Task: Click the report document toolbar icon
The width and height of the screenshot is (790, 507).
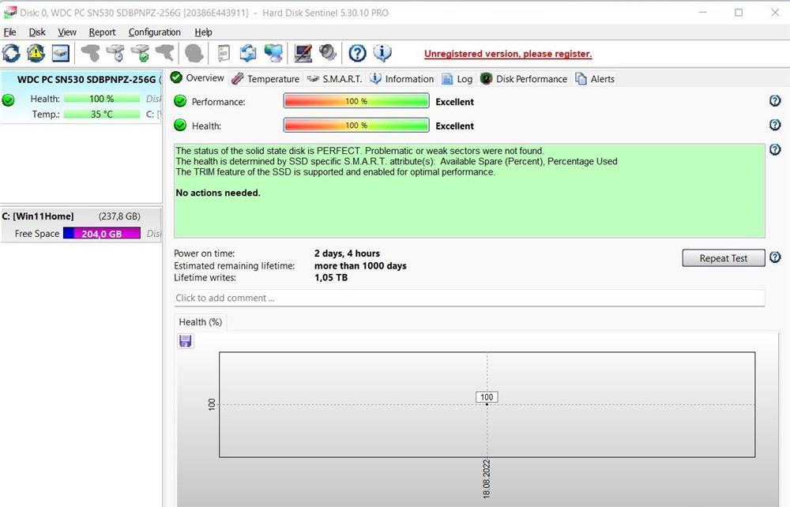Action: [224, 54]
